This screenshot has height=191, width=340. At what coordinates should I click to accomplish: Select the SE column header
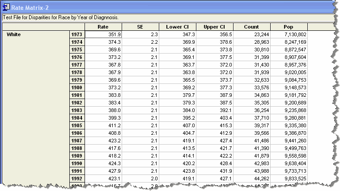click(140, 27)
